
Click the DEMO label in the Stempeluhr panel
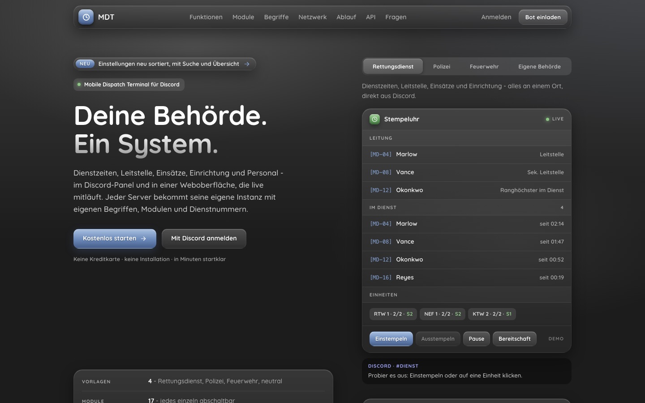point(556,339)
